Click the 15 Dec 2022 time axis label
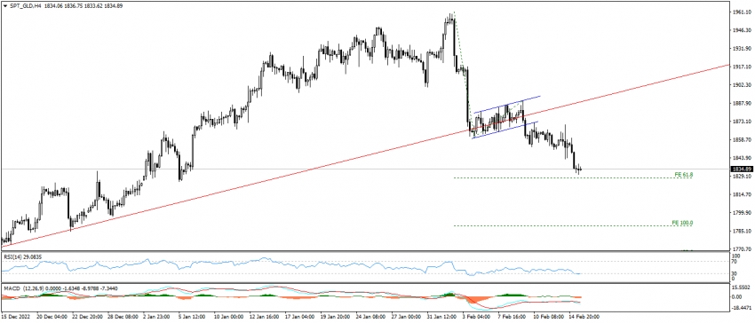Screen dimensions: 755x323 pos(15,318)
